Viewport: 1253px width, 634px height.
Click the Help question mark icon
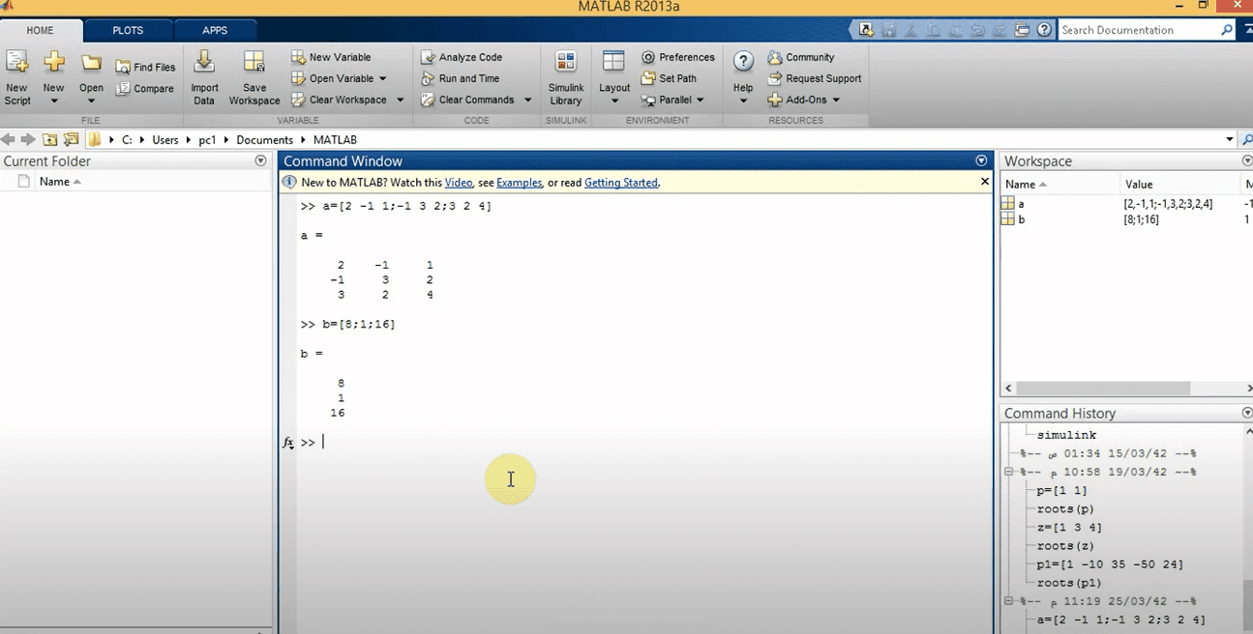point(743,62)
